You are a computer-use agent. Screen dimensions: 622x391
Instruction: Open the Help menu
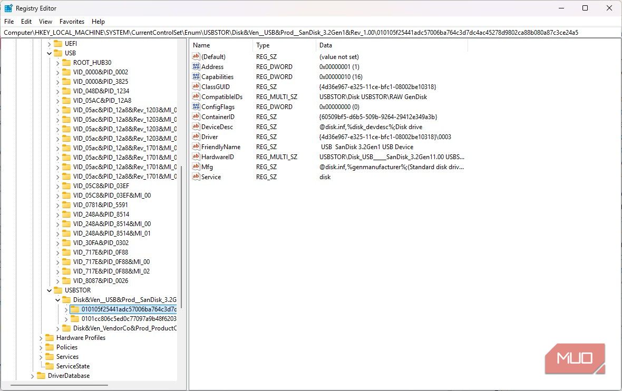[x=98, y=22]
